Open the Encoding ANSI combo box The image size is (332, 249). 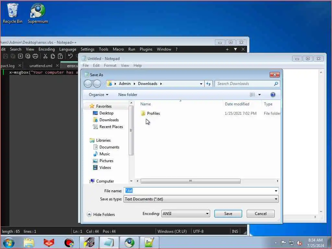[186, 214]
